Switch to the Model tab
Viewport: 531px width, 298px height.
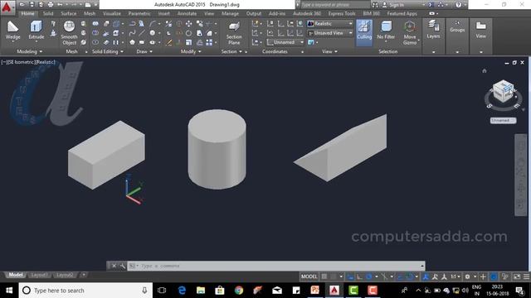tap(15, 275)
